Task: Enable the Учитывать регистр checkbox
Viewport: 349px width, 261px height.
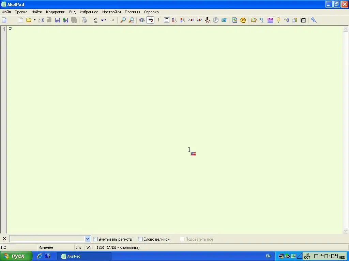Action: [95, 239]
